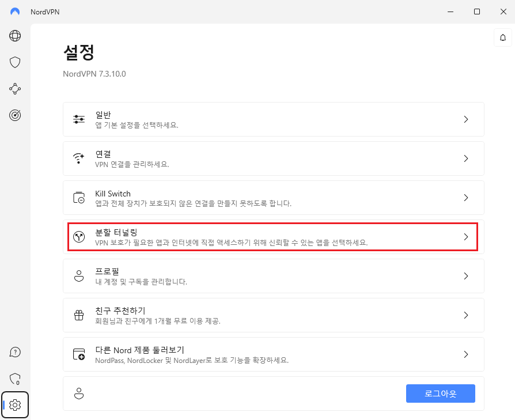Expand 분할 터널링 chevron
This screenshot has width=515, height=420.
point(465,237)
